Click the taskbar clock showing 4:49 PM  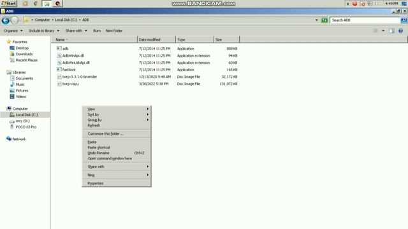[x=391, y=3]
